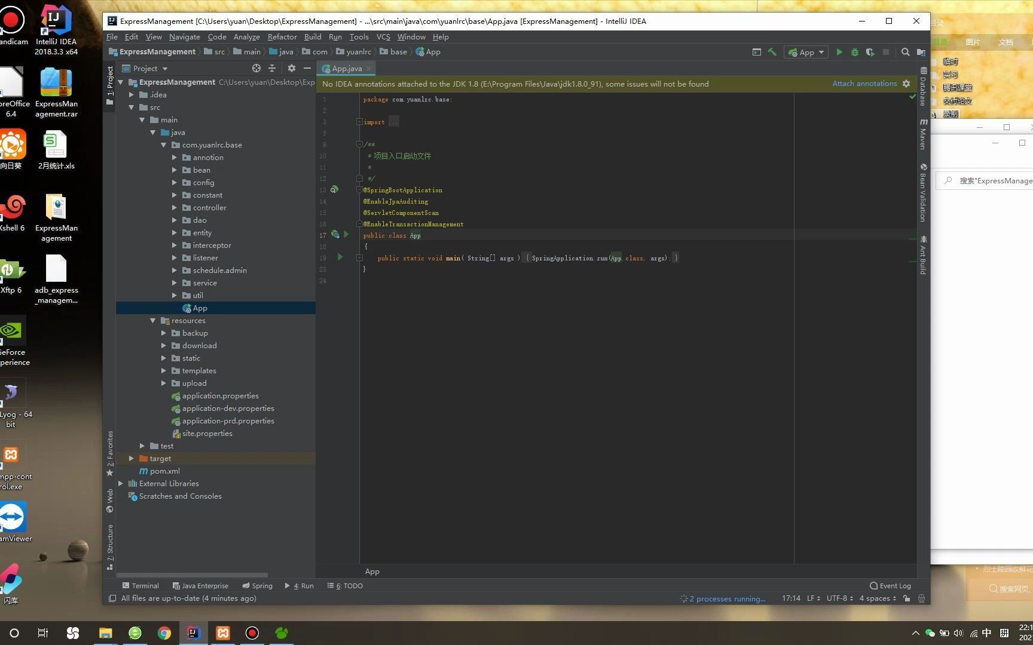The height and width of the screenshot is (645, 1033).
Task: Expand the .idea folder
Action: pyautogui.click(x=132, y=95)
